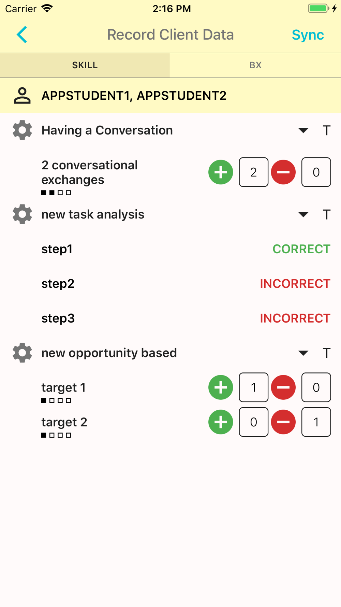Toggle step2 INCORRECT result
341x607 pixels.
(295, 284)
